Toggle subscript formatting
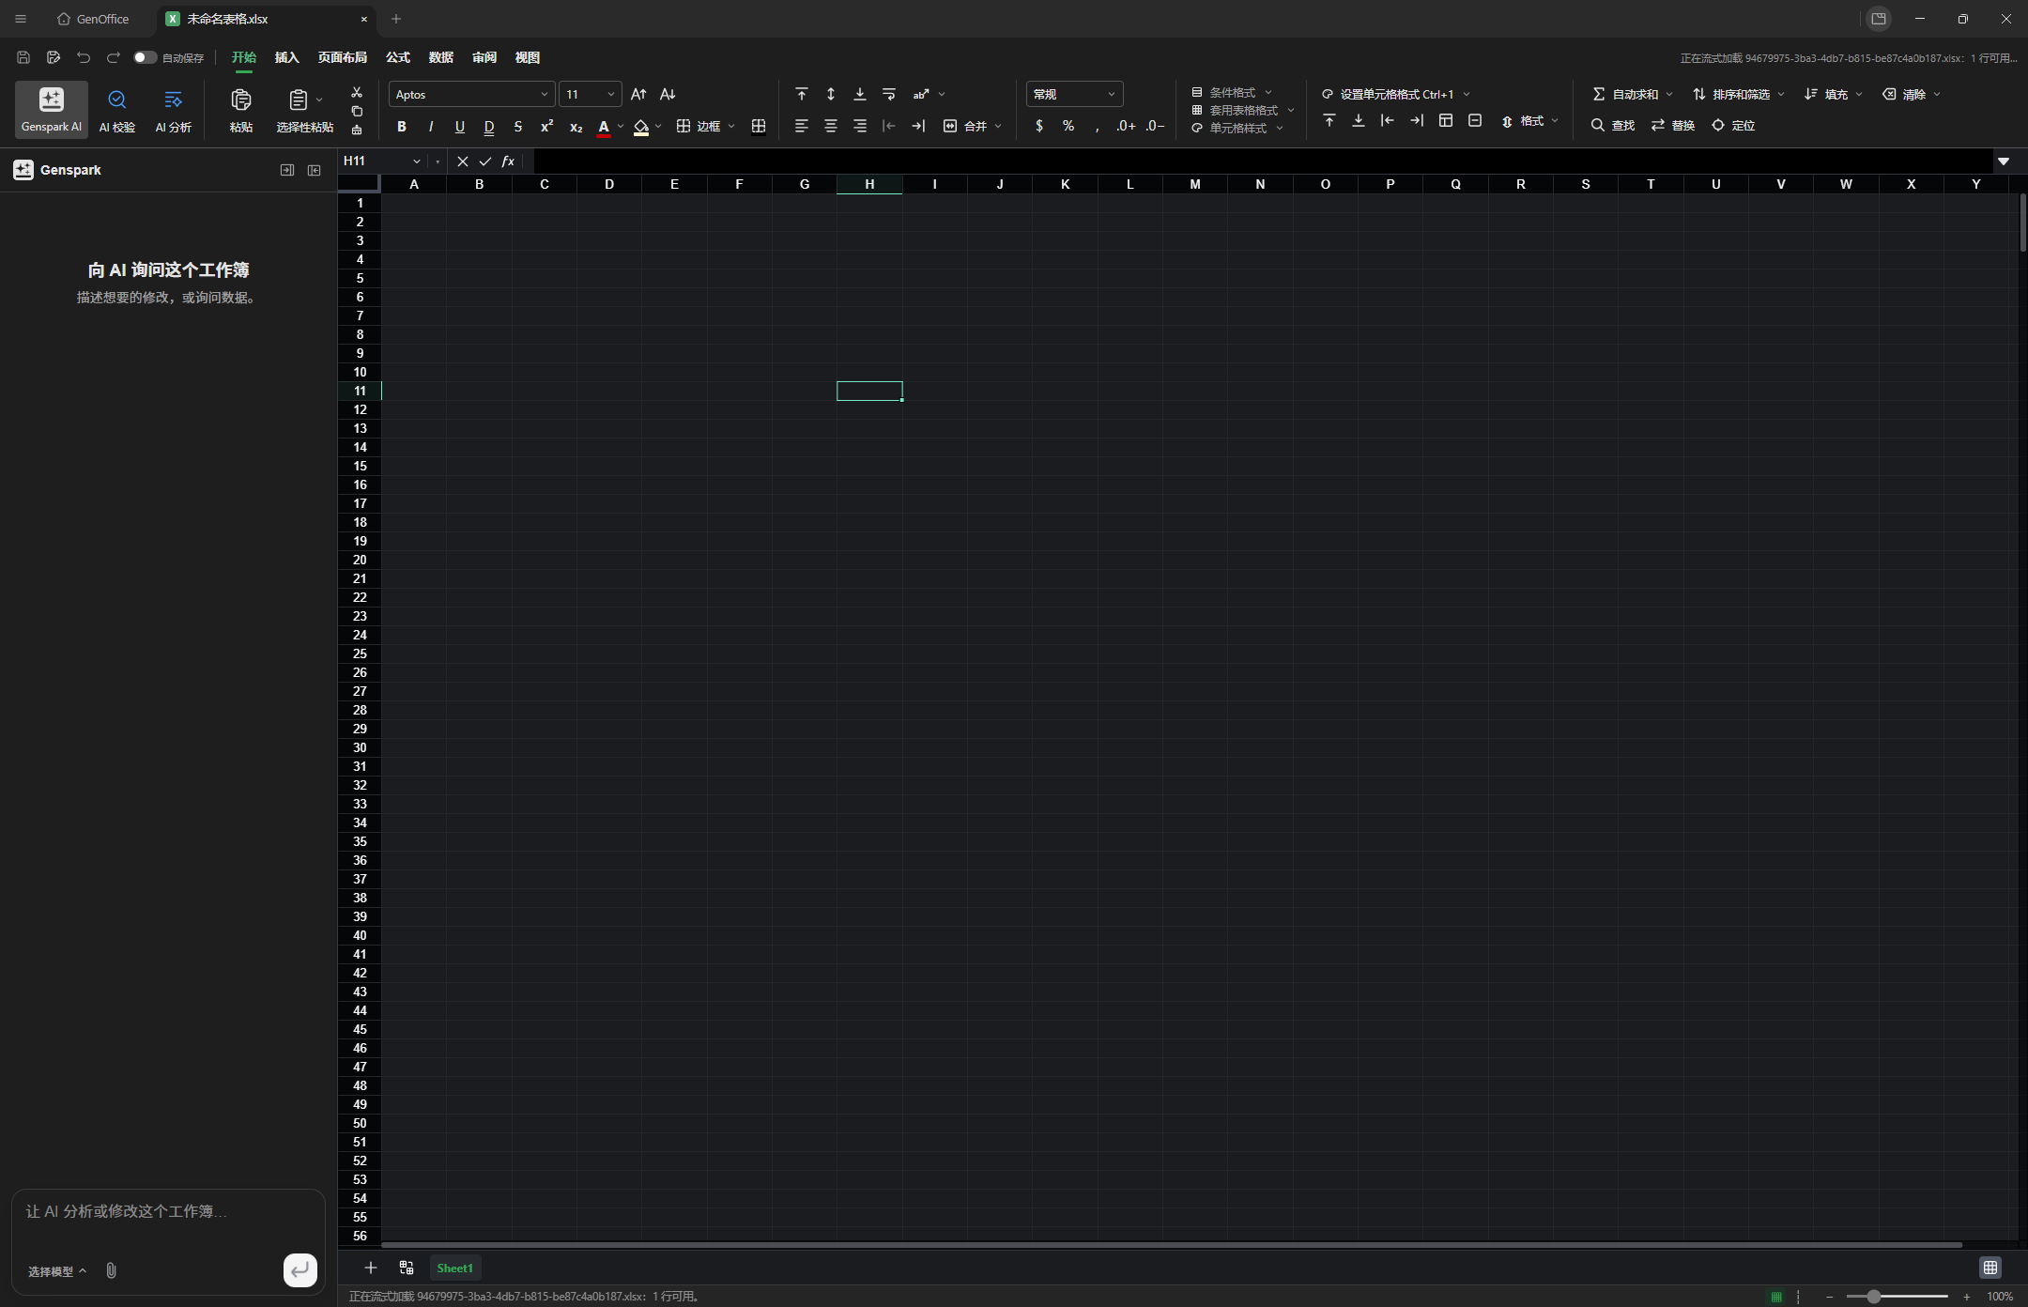The height and width of the screenshot is (1307, 2028). tap(576, 126)
